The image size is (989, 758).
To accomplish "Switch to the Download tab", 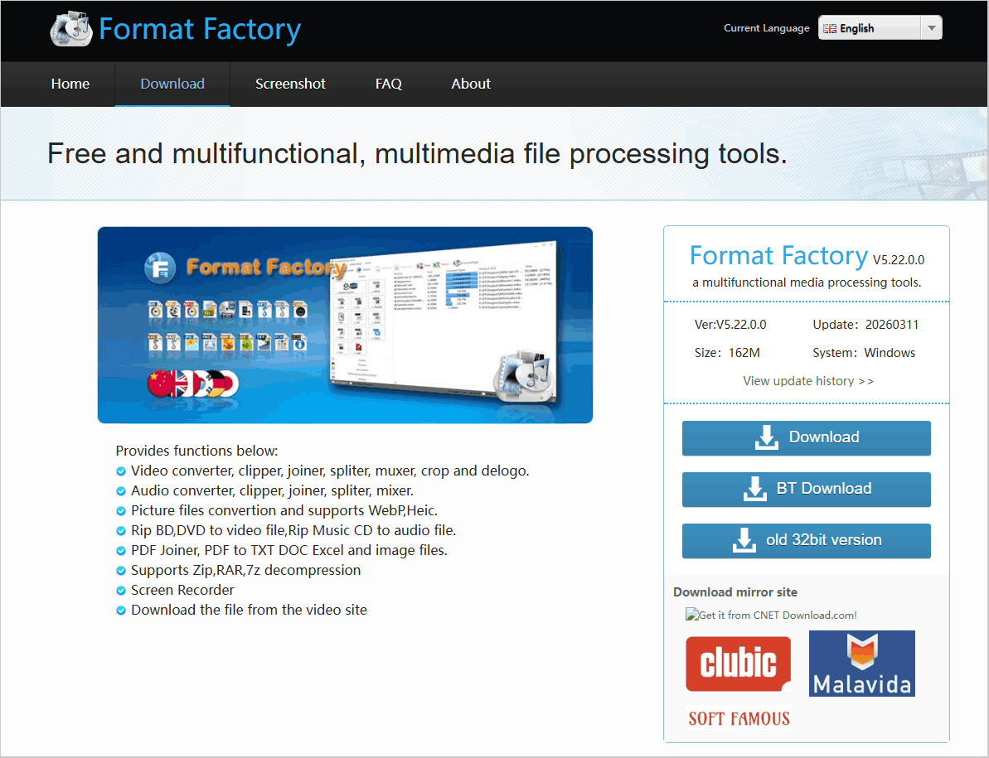I will point(172,84).
